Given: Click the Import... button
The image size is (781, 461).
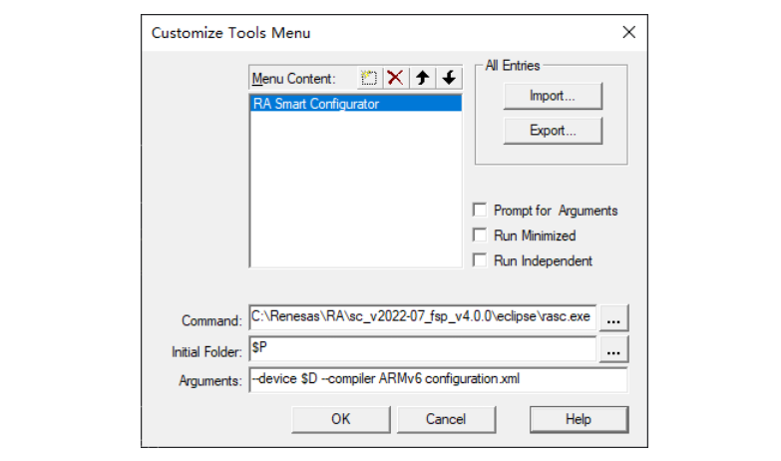Looking at the screenshot, I should [x=552, y=96].
